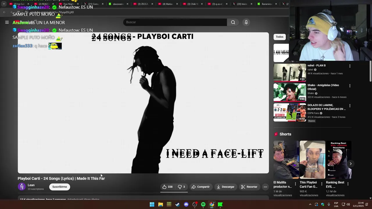
Task: Select the Todos filter chip
Action: (280, 37)
